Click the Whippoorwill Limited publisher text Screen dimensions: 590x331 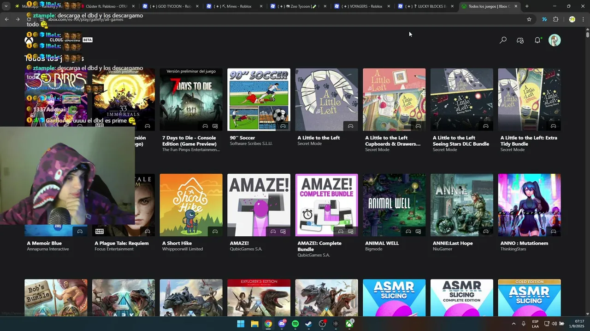(183, 249)
